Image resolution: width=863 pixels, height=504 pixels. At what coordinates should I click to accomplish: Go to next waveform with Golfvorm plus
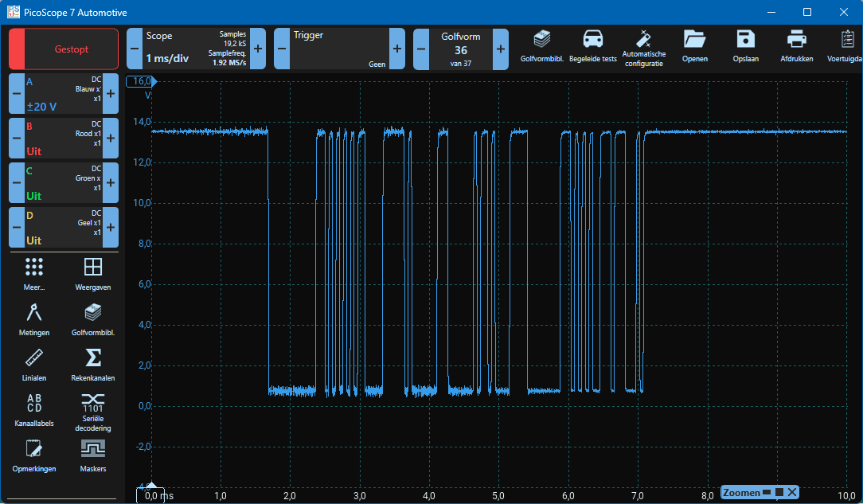tap(501, 49)
